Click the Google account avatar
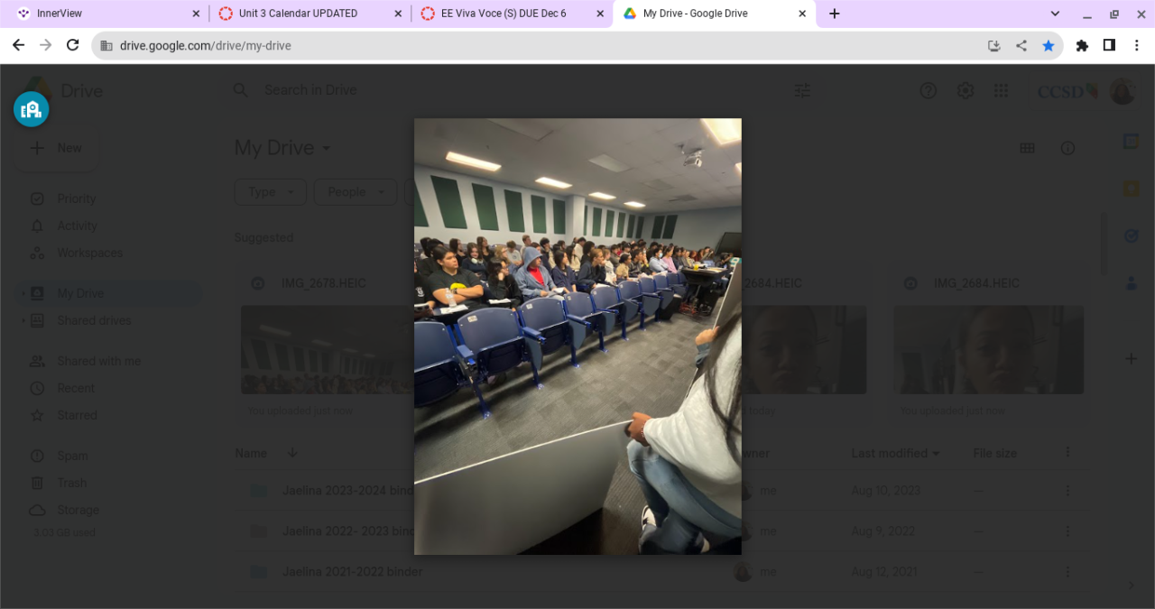 pyautogui.click(x=1123, y=91)
